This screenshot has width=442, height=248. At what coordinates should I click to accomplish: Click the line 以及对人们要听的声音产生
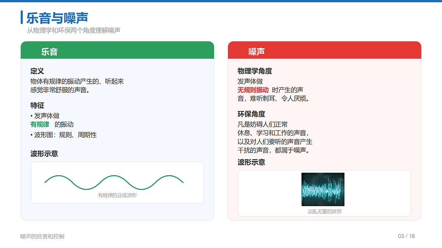[x=275, y=142]
